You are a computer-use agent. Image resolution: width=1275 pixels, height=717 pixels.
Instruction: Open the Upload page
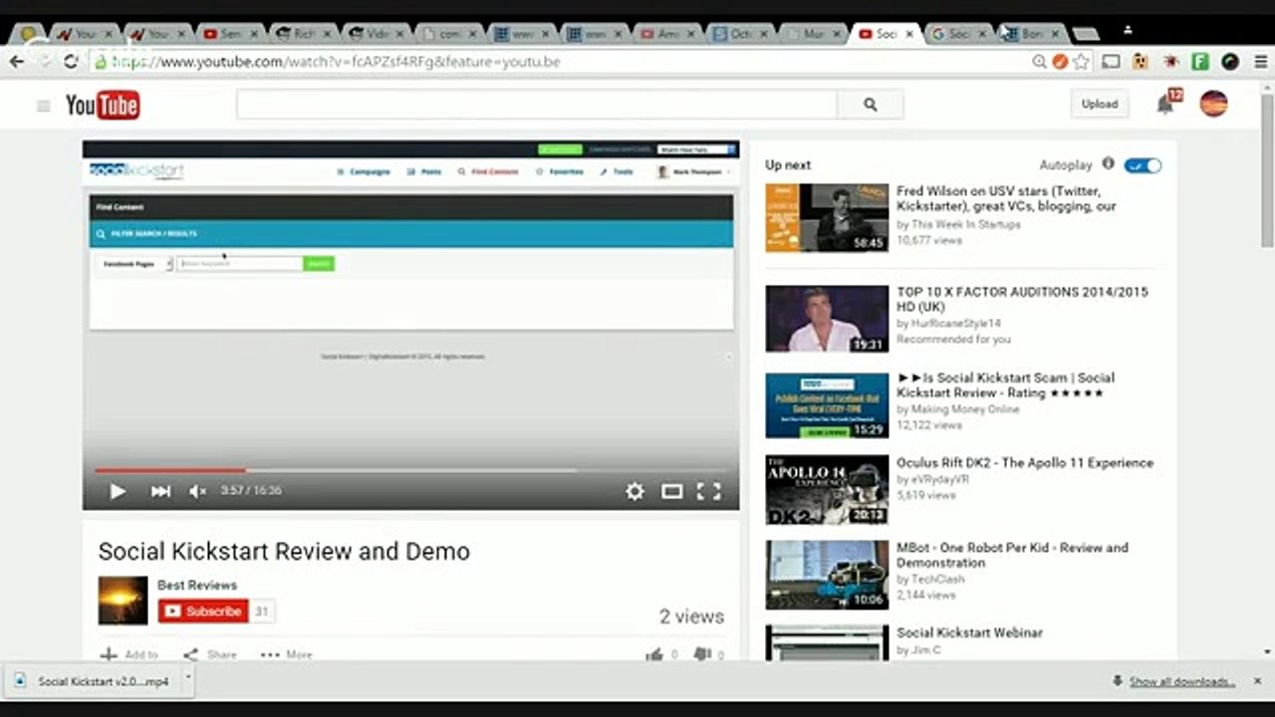[1100, 104]
